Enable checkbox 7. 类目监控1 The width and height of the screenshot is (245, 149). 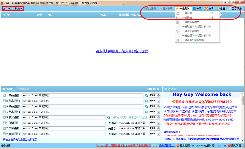(x=4, y=128)
